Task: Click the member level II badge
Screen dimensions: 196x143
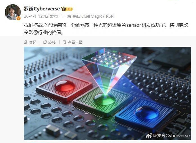Action: click(x=69, y=9)
